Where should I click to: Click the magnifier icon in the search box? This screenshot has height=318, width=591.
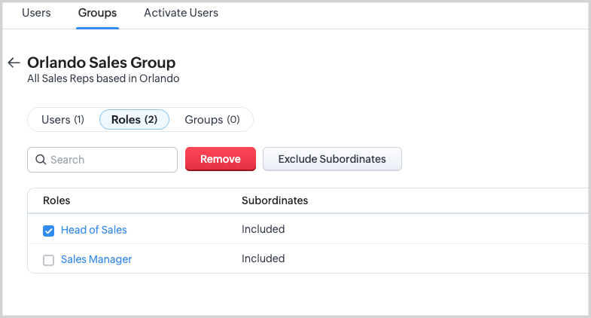click(x=41, y=160)
